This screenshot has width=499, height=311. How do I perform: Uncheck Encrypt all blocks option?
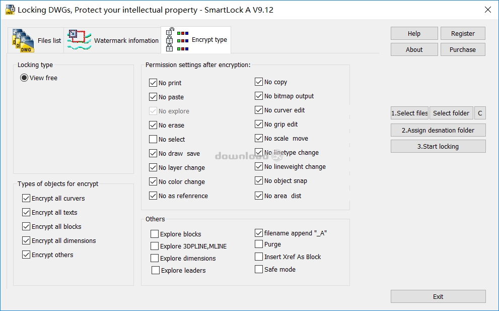[26, 226]
